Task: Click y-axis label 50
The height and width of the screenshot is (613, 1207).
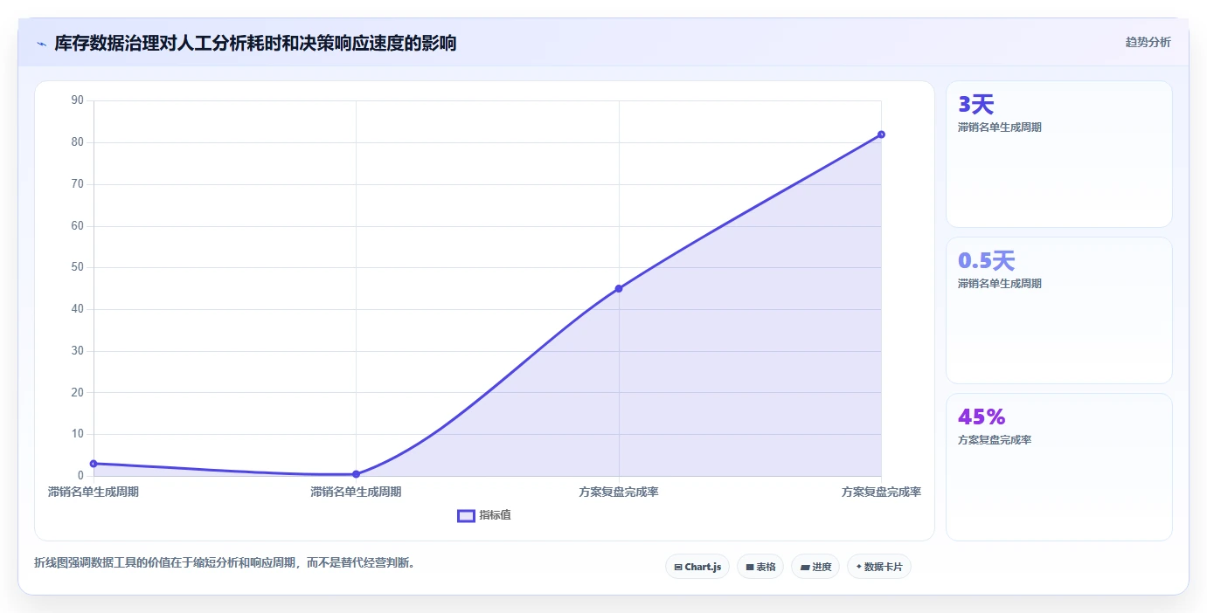Action: tap(77, 267)
